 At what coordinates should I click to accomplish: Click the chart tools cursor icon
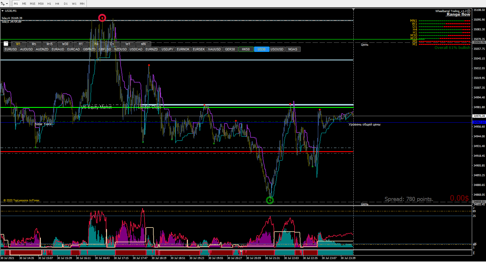tap(3, 4)
